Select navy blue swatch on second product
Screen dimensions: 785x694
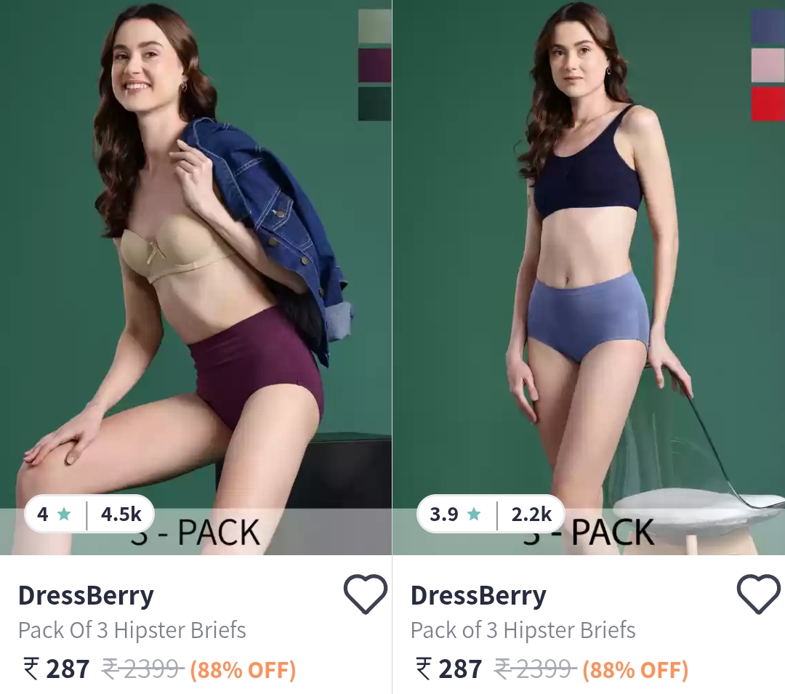[x=768, y=26]
